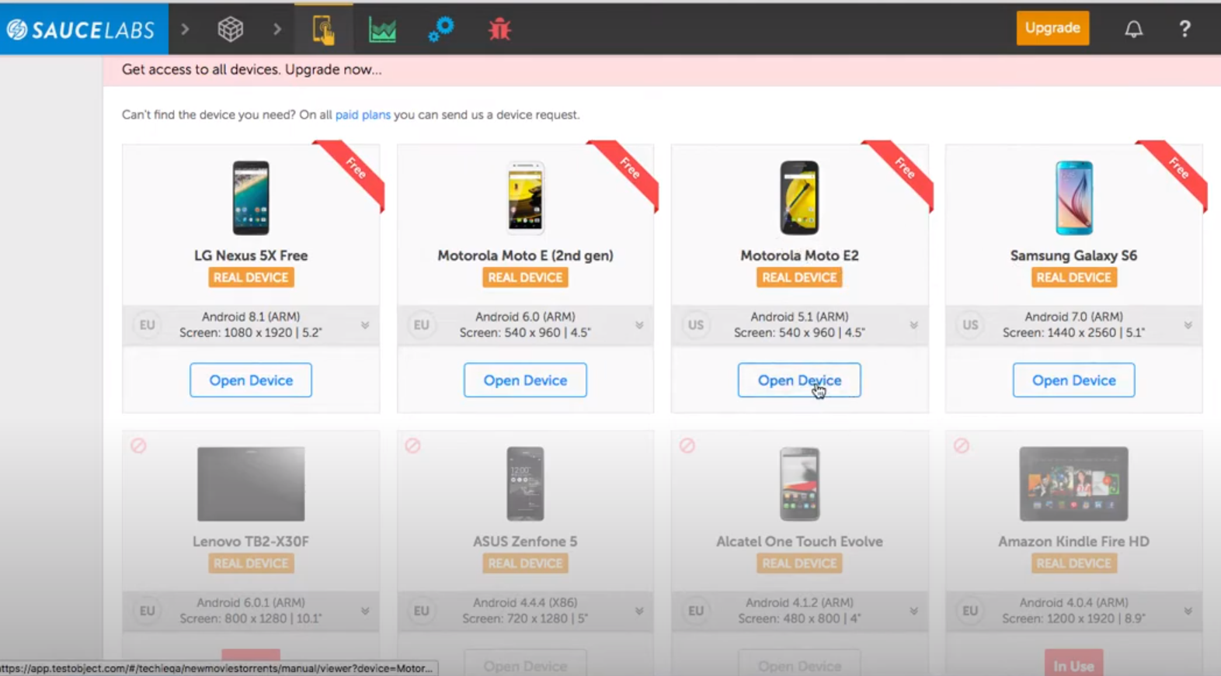Viewport: 1221px width, 676px height.
Task: Open the green analytics chart icon
Action: (382, 30)
